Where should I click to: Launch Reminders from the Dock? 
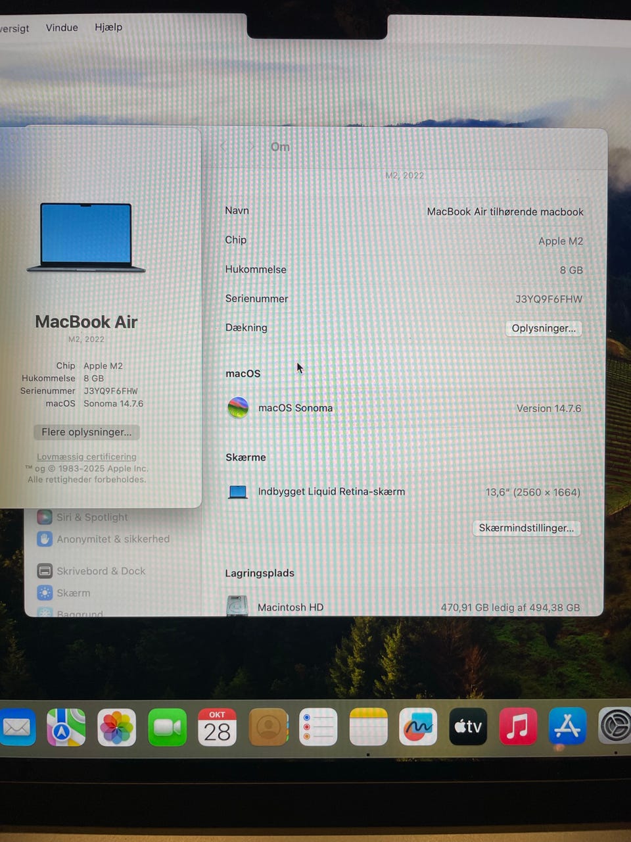pyautogui.click(x=318, y=727)
